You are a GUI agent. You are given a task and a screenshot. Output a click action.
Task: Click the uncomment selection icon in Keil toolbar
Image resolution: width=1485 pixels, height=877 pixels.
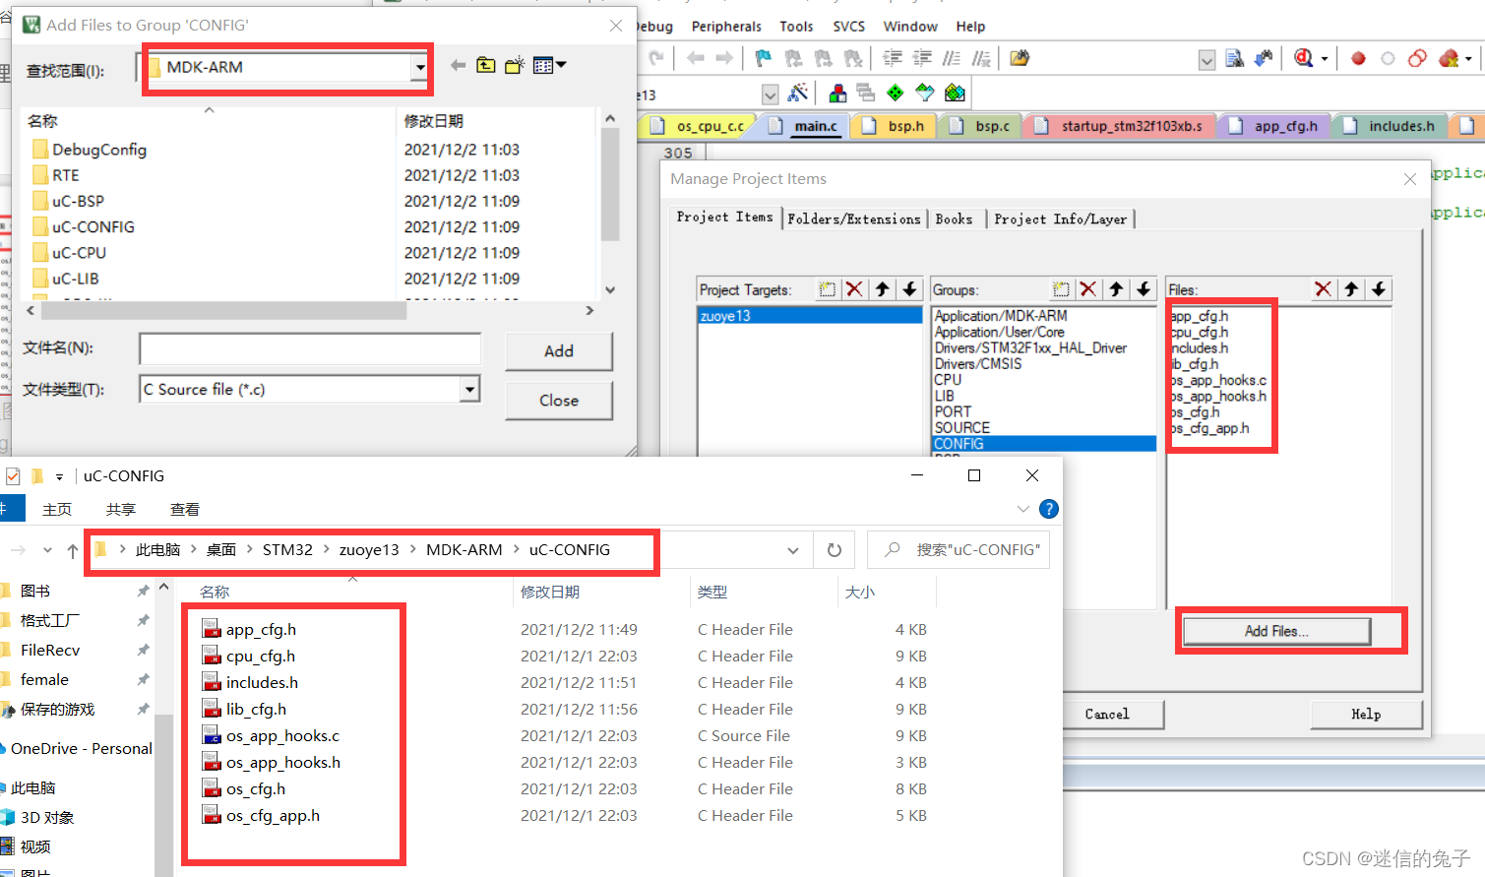[981, 58]
